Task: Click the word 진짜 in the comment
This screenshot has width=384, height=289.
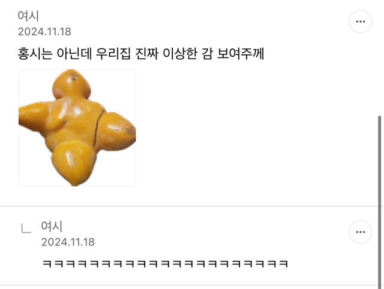Action: point(146,54)
